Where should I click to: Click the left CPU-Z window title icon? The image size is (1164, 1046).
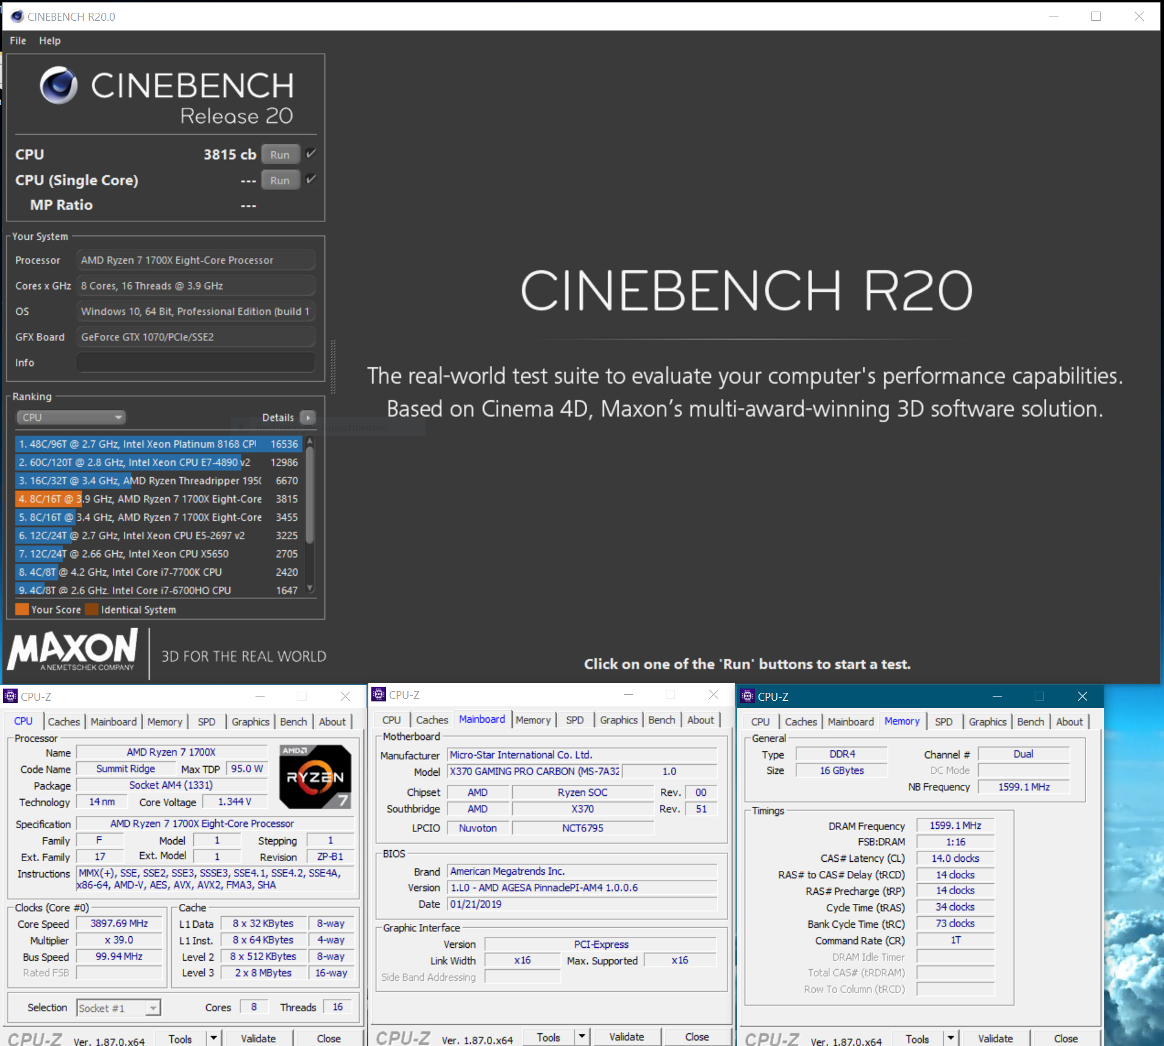(x=10, y=697)
